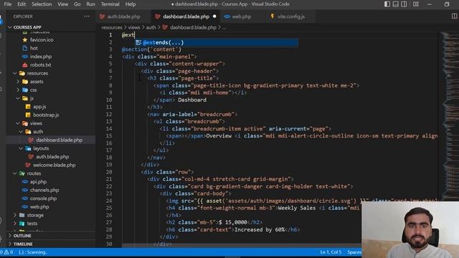Click horizontal scrollbar under the editor
This screenshot has width=459, height=258.
pos(242,246)
